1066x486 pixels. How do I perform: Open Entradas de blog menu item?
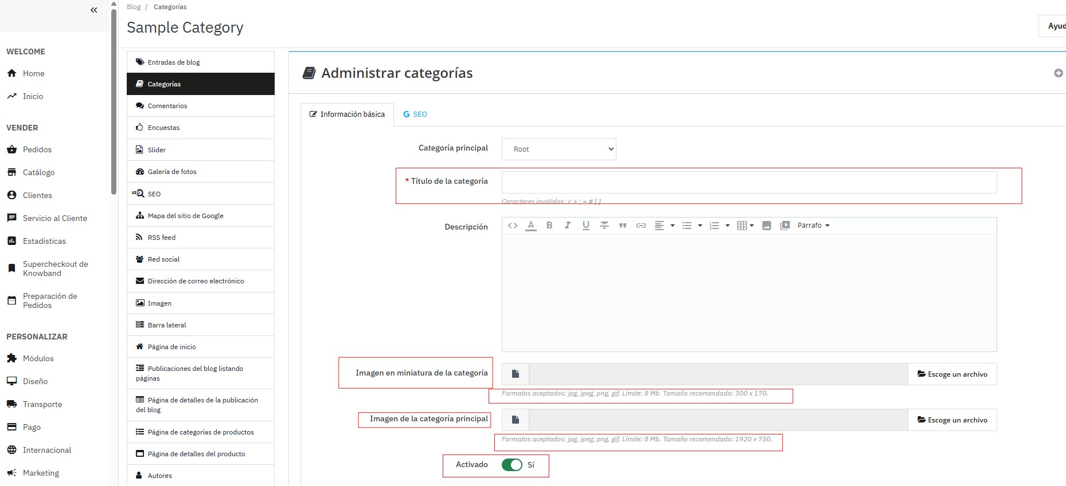tap(201, 62)
